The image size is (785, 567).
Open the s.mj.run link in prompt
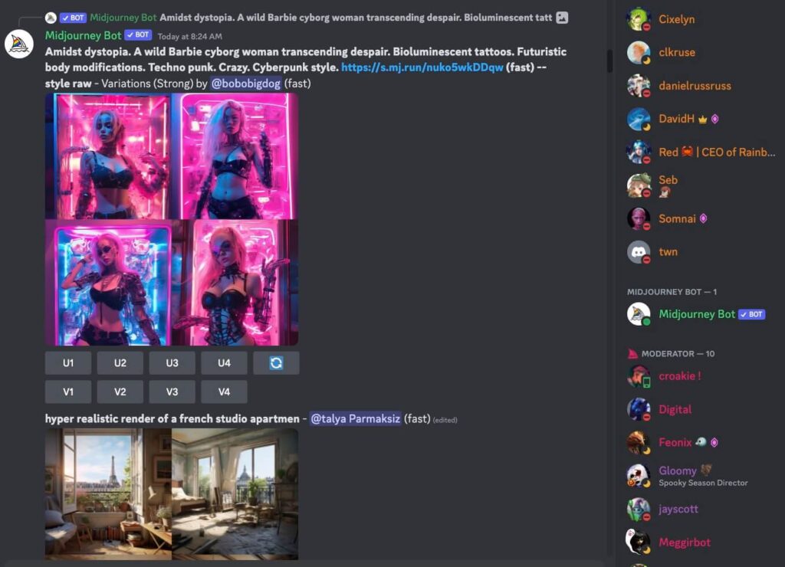coord(422,67)
